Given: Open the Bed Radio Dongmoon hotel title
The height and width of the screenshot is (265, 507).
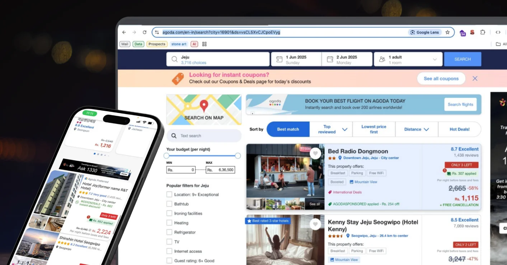Looking at the screenshot, I should [x=358, y=151].
